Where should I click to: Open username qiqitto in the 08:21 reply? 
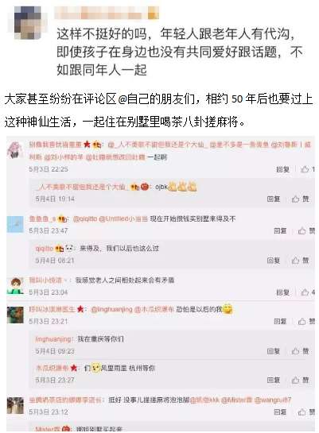(x=45, y=248)
